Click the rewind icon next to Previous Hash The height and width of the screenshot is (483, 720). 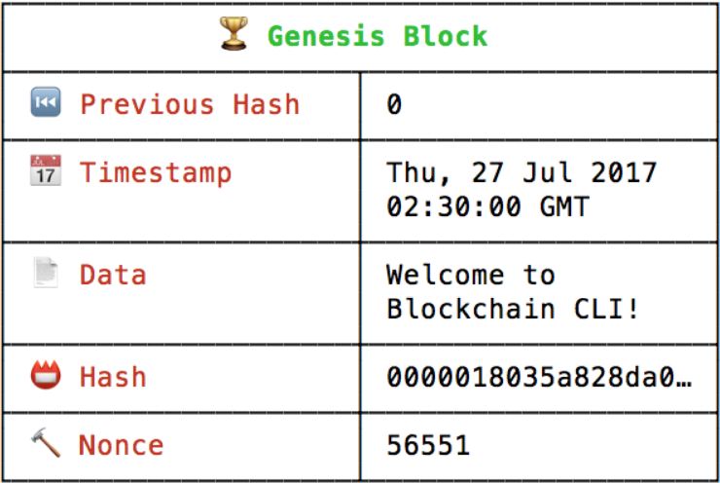click(46, 101)
